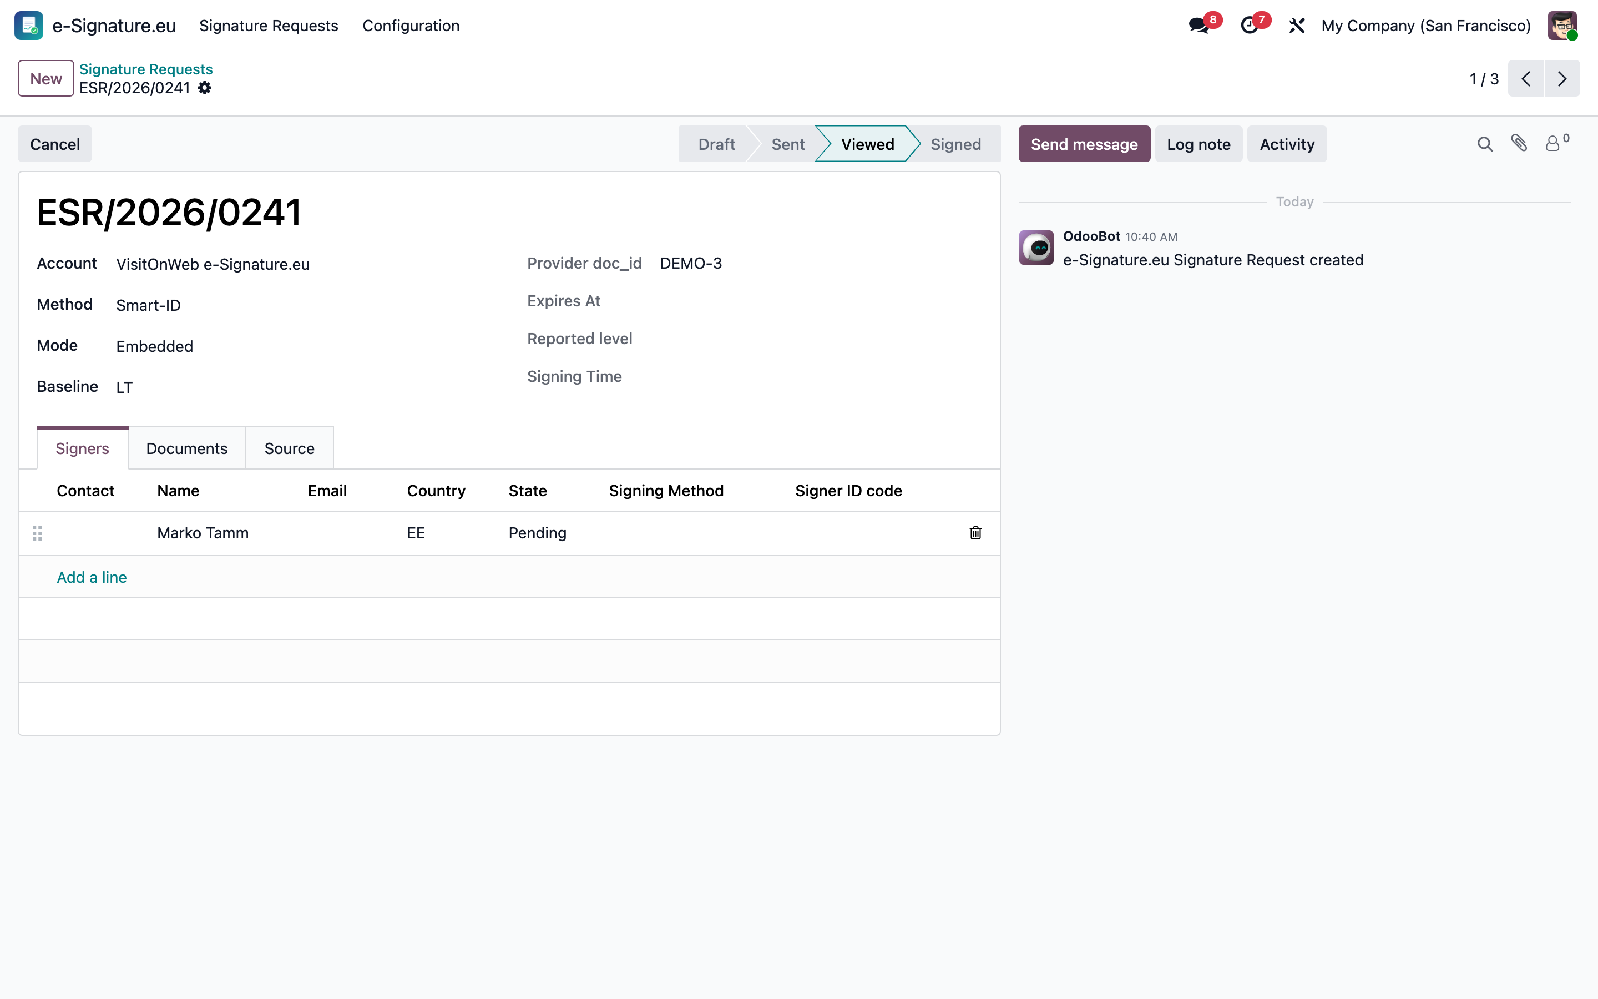Open the attachments paperclip icon
The image size is (1598, 999).
coord(1519,143)
